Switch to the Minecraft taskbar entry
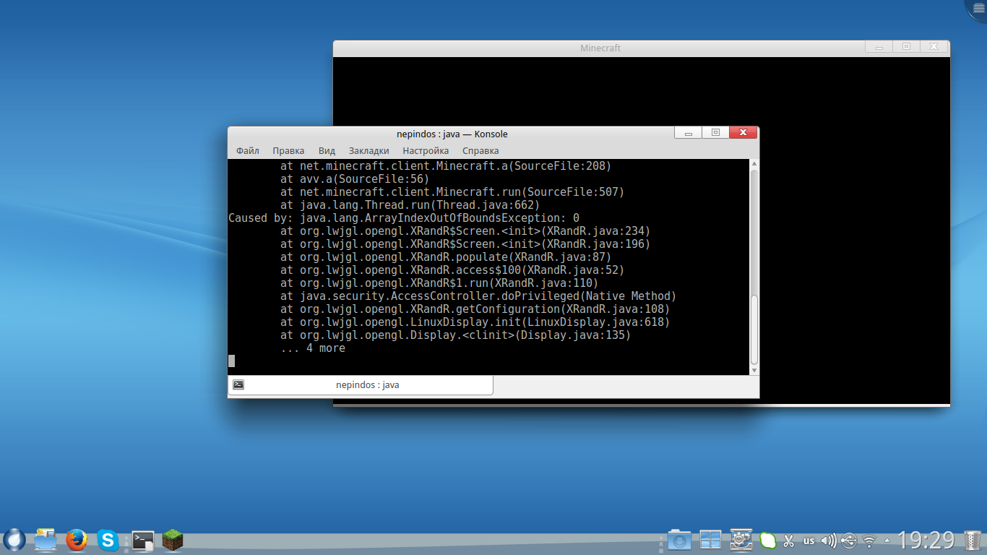This screenshot has height=555, width=987. 173,540
